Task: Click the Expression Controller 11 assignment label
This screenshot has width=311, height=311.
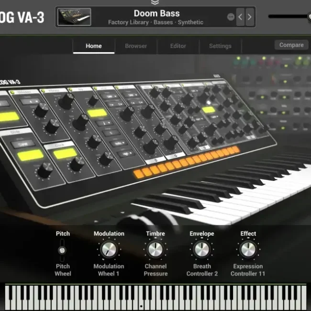Action: click(x=248, y=270)
